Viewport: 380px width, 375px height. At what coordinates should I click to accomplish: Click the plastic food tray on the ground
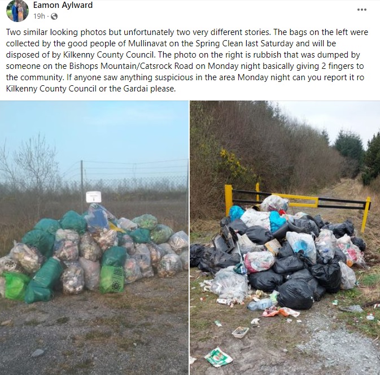pos(240,332)
